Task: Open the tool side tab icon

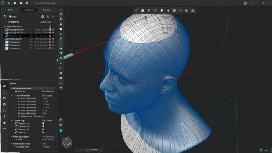Action: click(x=5, y=117)
